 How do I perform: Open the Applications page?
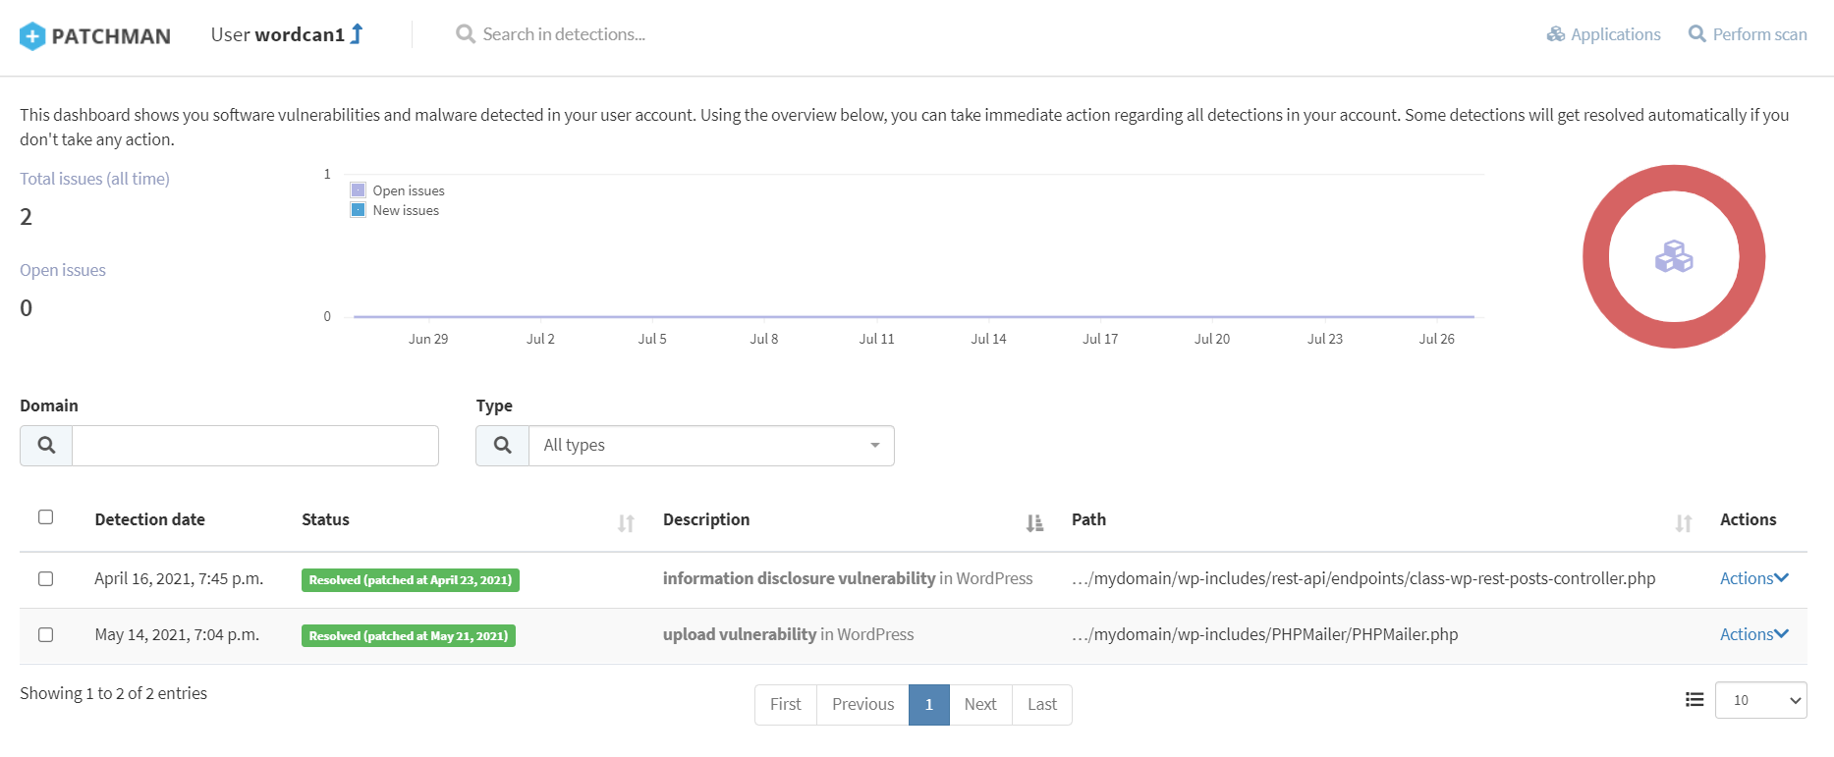[x=1603, y=34]
